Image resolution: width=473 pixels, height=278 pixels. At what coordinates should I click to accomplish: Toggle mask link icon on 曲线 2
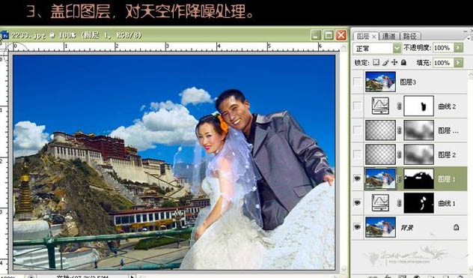[x=399, y=106]
